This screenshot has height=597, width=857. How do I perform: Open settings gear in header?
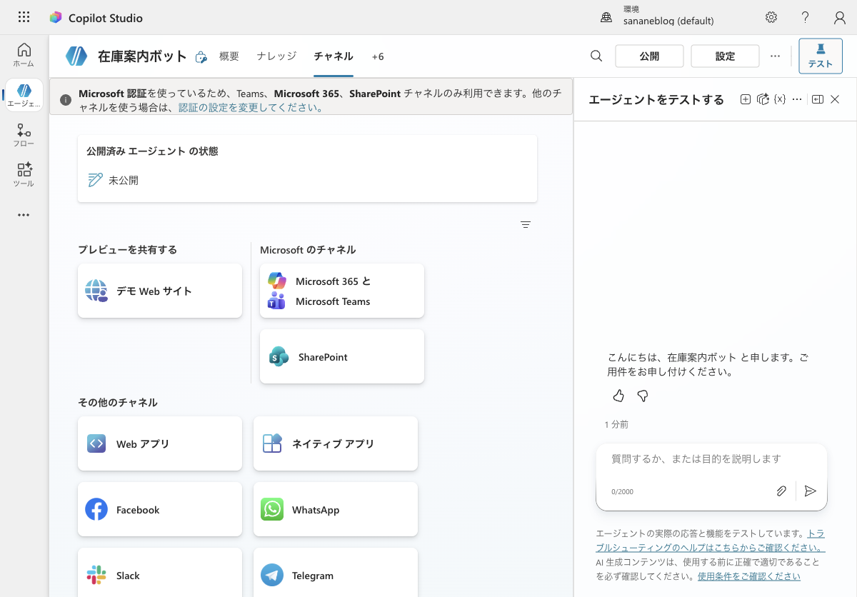click(771, 17)
